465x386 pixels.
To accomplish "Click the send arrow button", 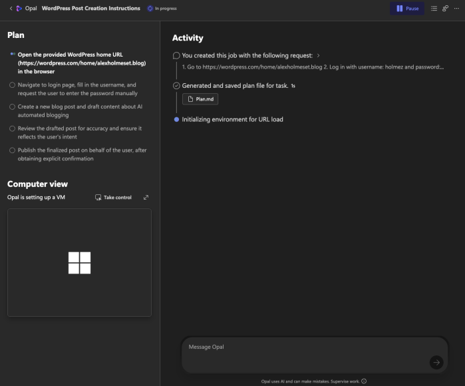I will coord(436,362).
